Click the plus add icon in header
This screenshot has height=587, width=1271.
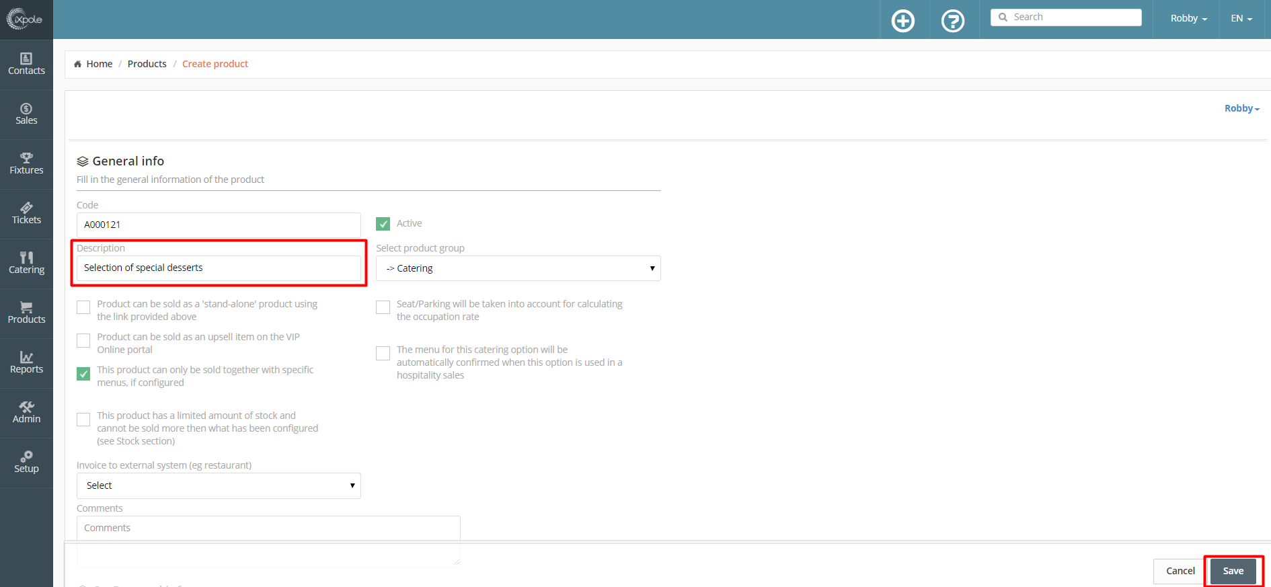pyautogui.click(x=903, y=21)
